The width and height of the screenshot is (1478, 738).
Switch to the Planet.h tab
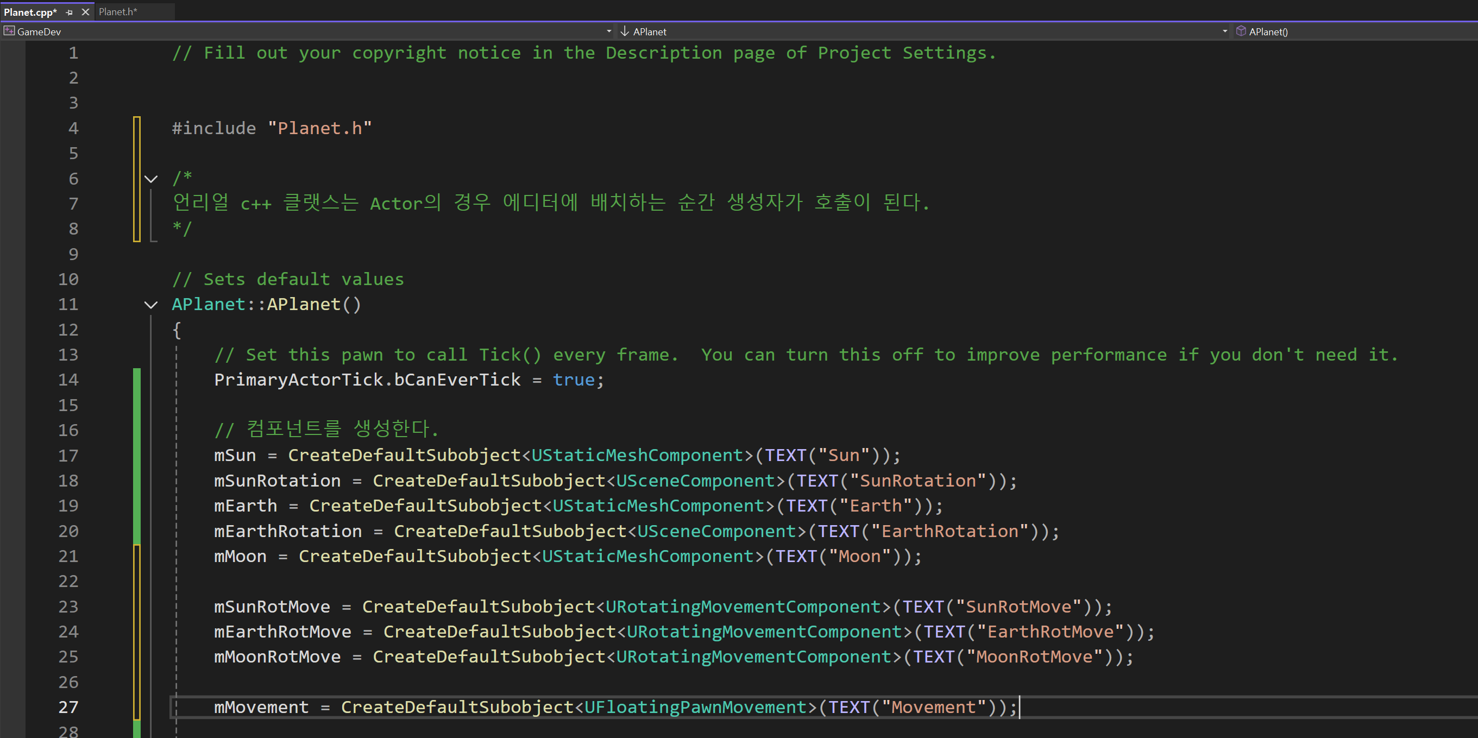tap(118, 11)
